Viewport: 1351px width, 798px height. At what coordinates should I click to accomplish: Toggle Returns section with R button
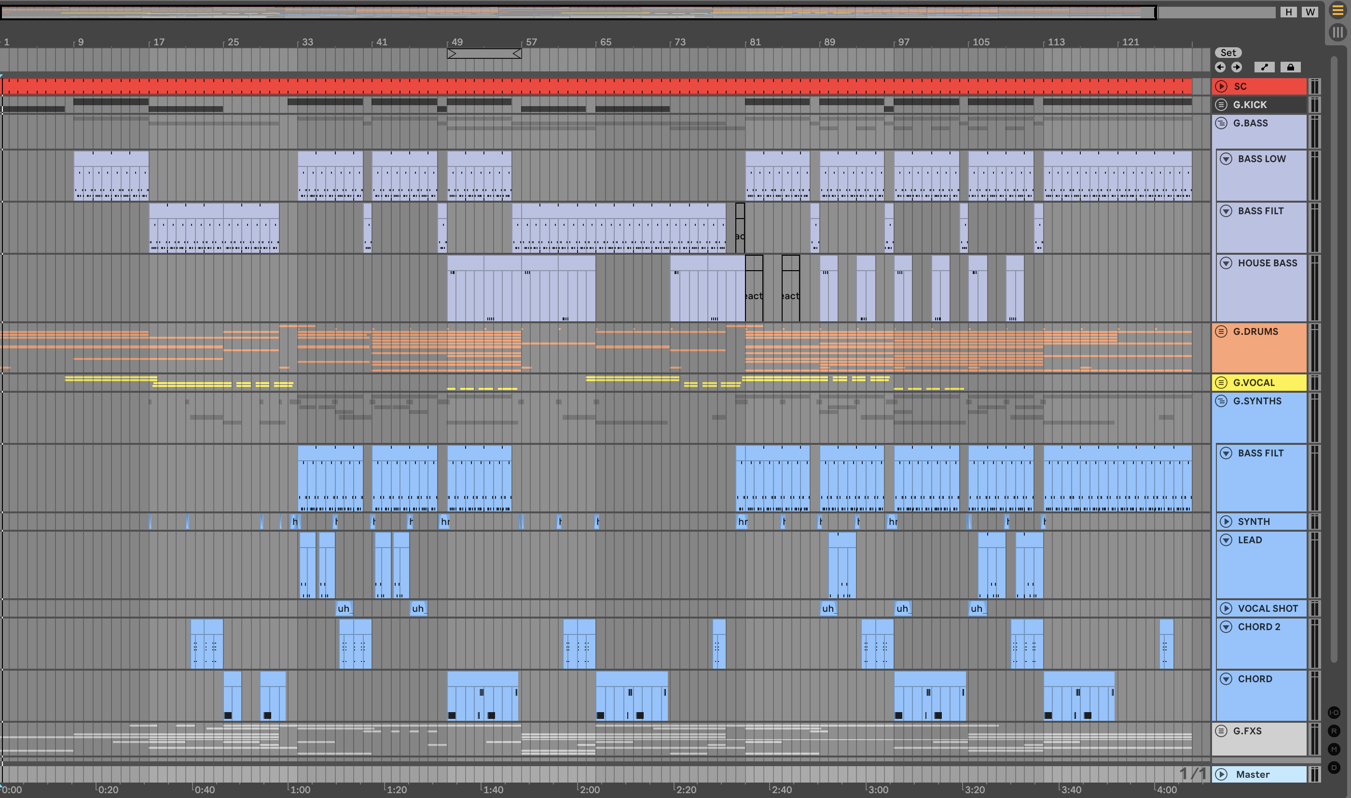1334,731
